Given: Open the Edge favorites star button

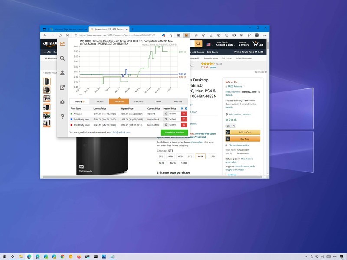Looking at the screenshot, I should 196,35.
